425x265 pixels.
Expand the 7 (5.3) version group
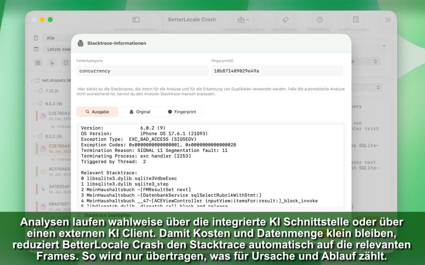(x=34, y=91)
